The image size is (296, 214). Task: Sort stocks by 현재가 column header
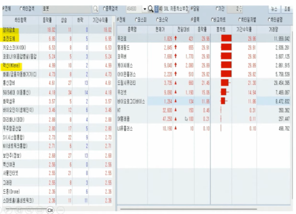click(160, 29)
